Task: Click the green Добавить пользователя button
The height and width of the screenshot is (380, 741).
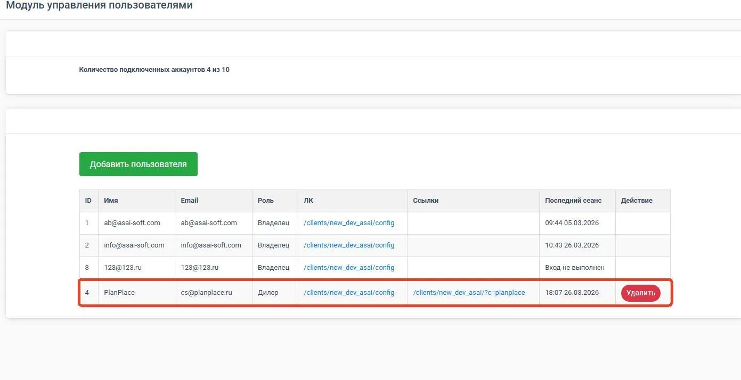Action: [x=139, y=164]
